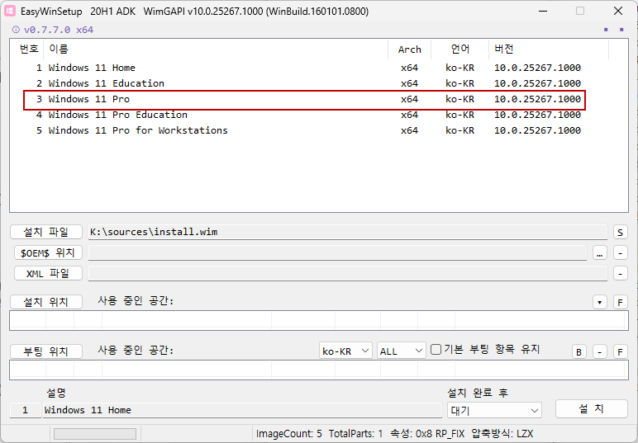This screenshot has width=638, height=443.
Task: Click the $OEM$ 위치 button
Action: 48,252
